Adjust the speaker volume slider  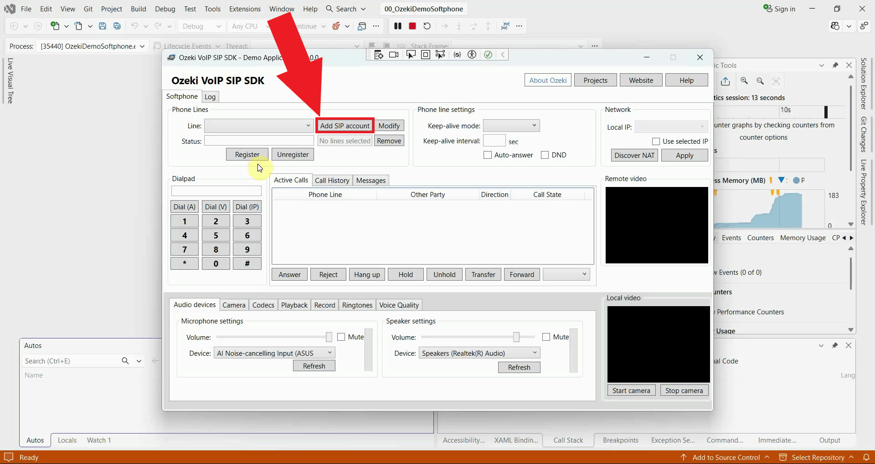click(516, 337)
